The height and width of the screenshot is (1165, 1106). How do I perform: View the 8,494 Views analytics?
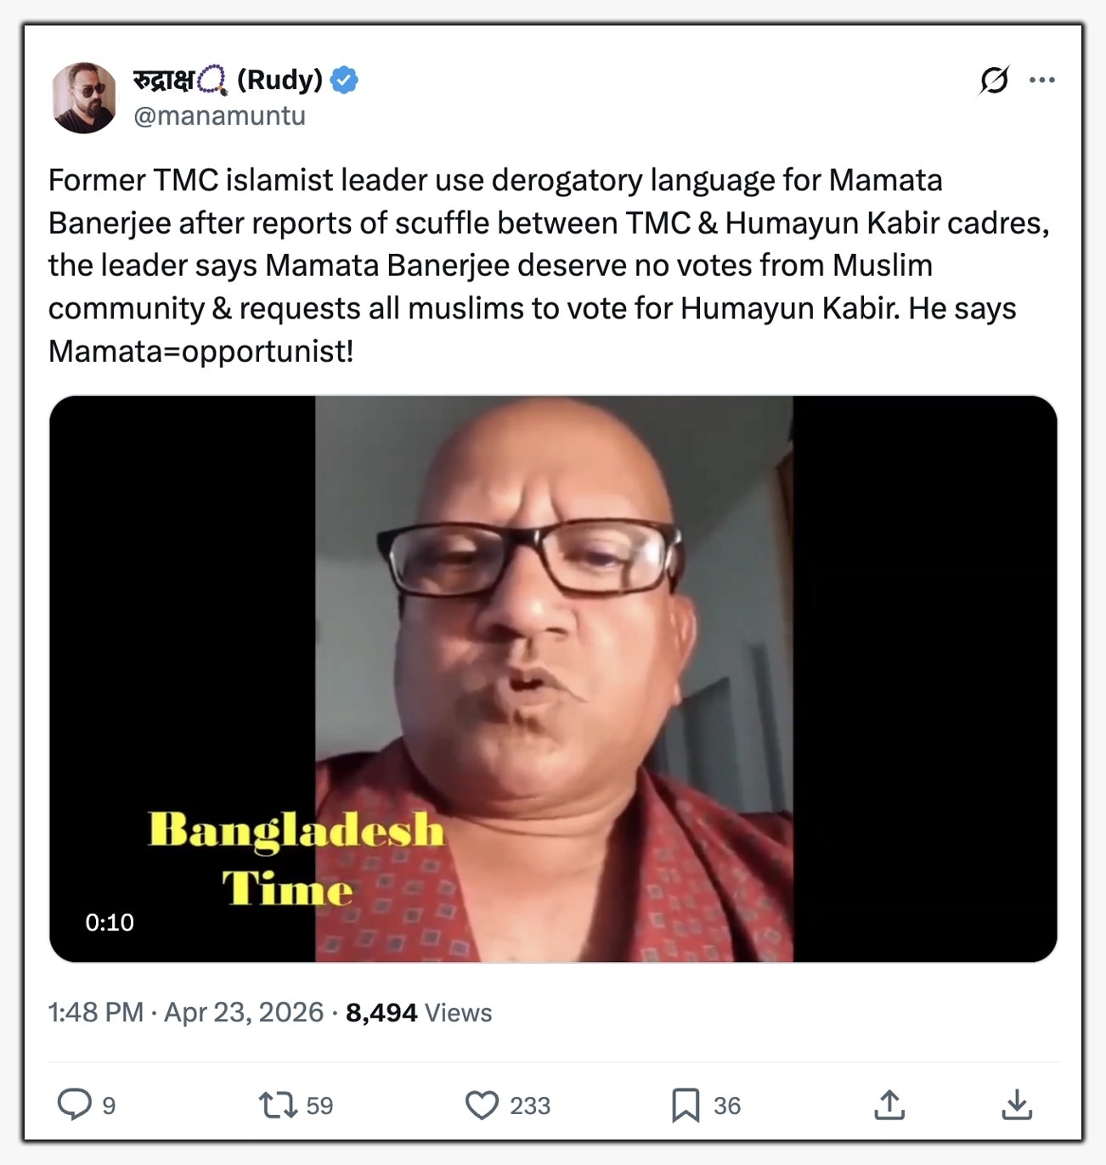418,1012
